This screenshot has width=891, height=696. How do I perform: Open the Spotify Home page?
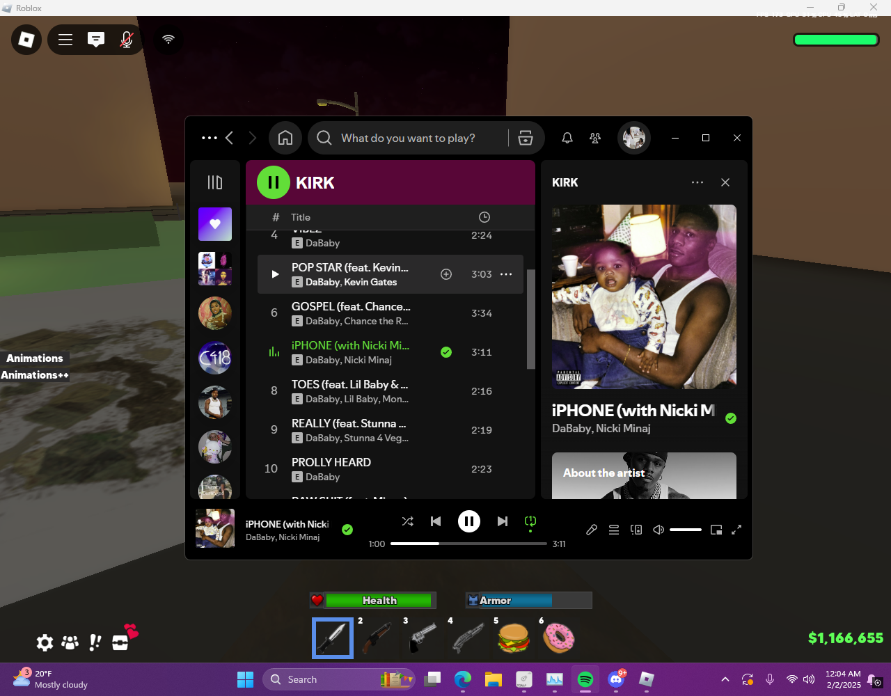pyautogui.click(x=285, y=138)
